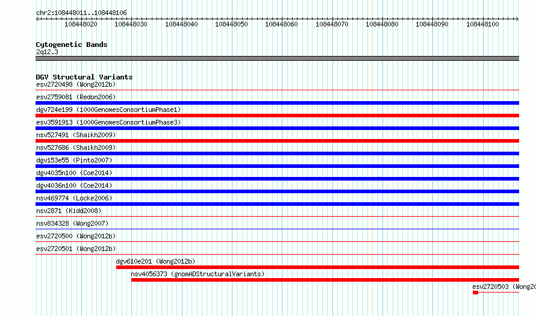Viewport: 536px width, 316px height.
Task: Click ruler position 108448090
Action: pyautogui.click(x=432, y=24)
